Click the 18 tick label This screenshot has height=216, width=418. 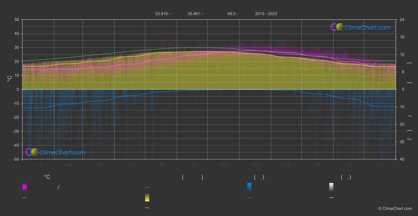click(402, 37)
